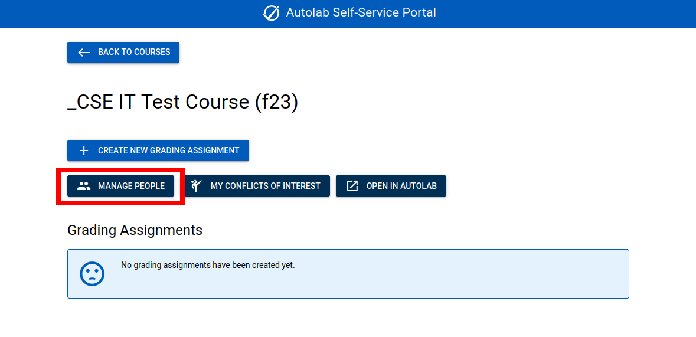Click the people icon on Manage People

tap(84, 186)
